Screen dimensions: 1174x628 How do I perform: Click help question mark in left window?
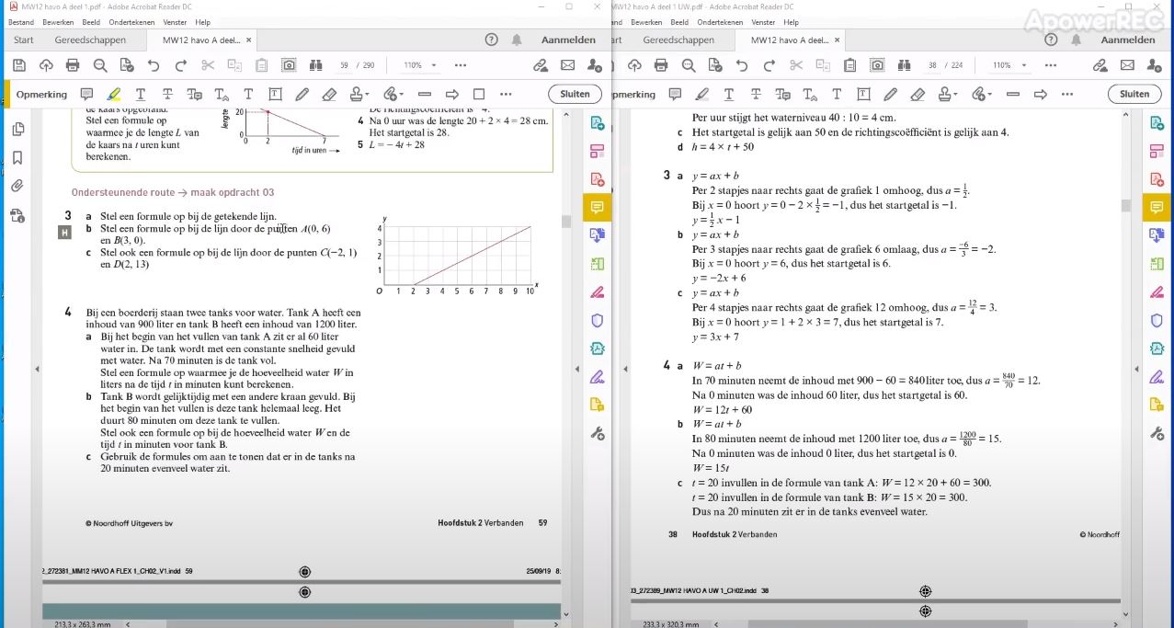[x=492, y=40]
